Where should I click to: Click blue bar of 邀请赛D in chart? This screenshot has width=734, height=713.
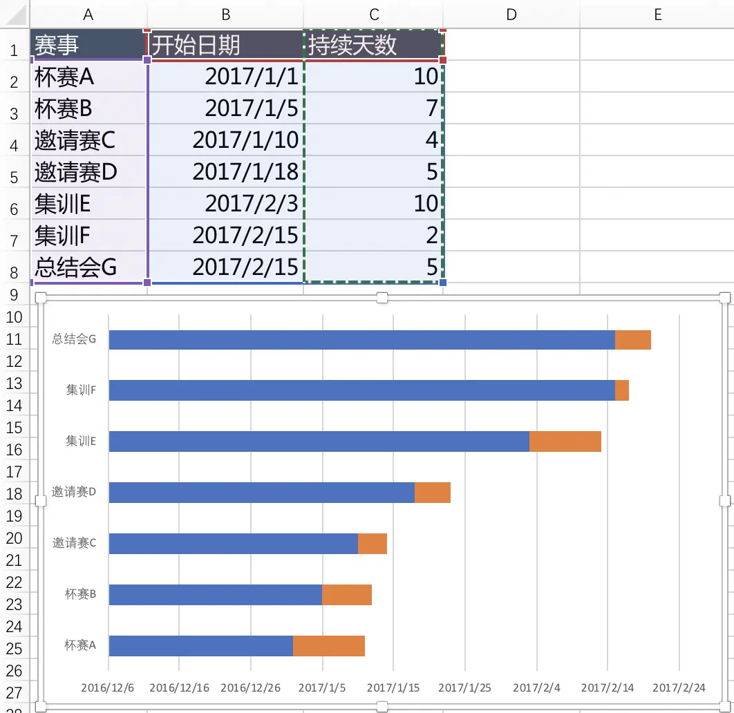coord(262,493)
